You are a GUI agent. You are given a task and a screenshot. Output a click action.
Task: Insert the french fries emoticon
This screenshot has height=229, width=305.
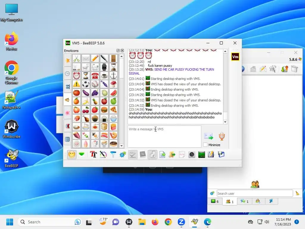[113, 127]
